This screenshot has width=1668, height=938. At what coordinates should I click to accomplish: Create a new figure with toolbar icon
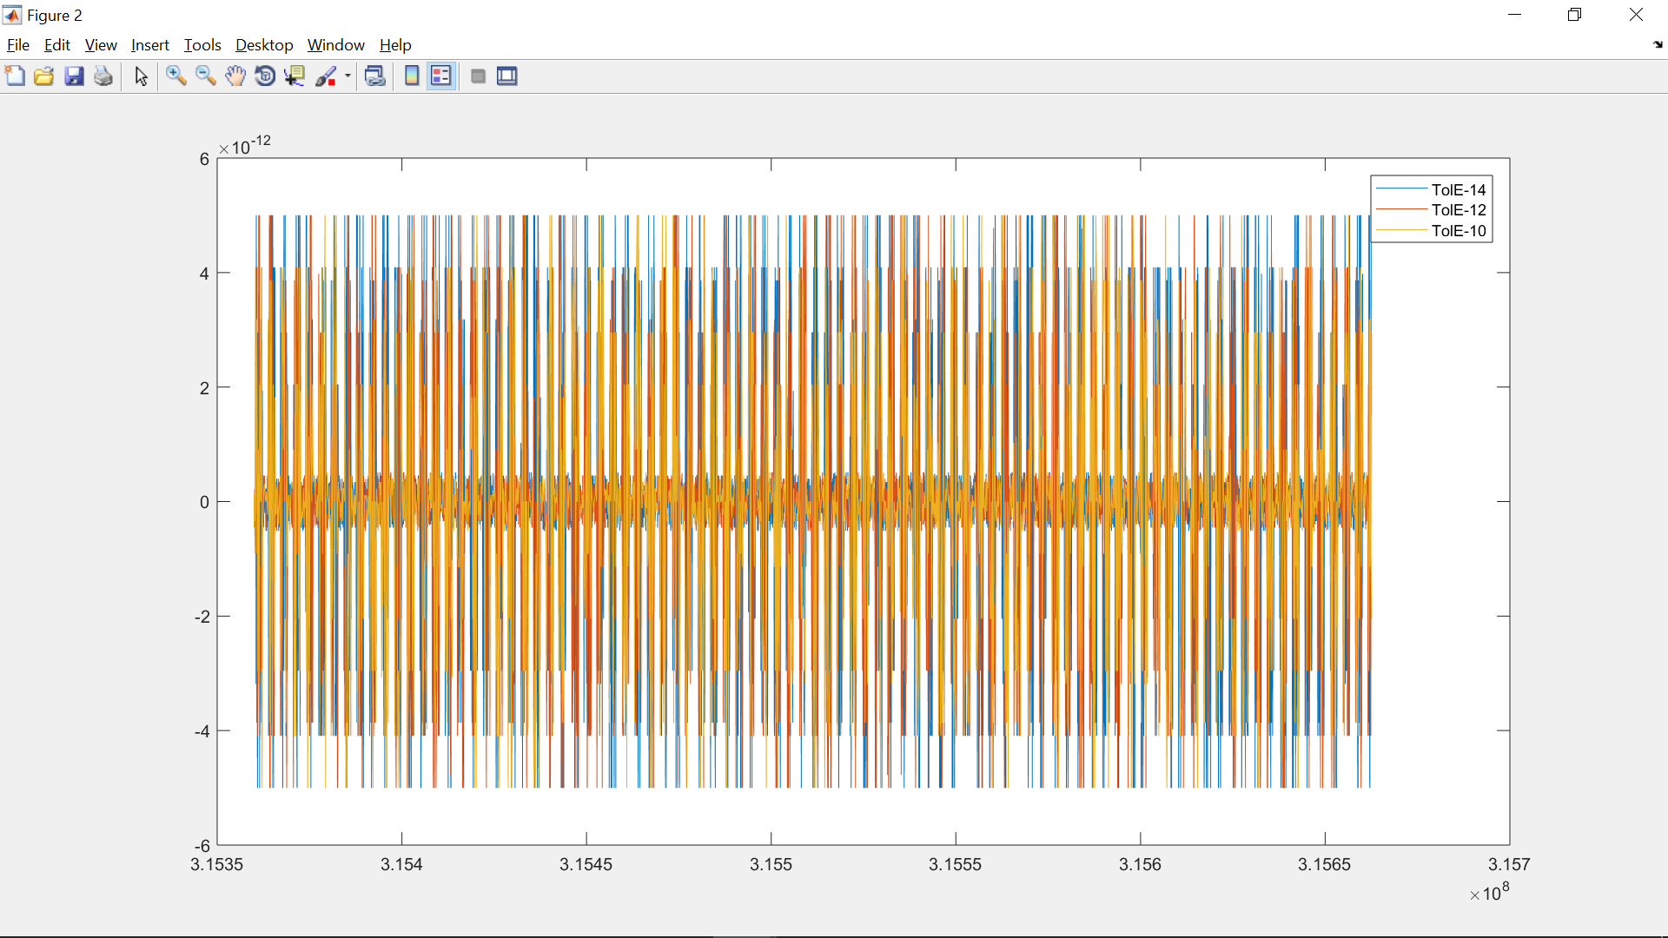pos(15,76)
